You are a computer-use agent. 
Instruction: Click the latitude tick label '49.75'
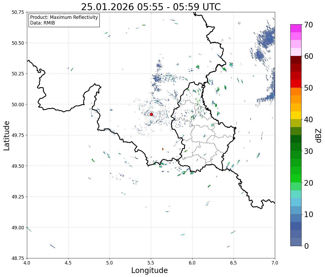pyautogui.click(x=18, y=135)
